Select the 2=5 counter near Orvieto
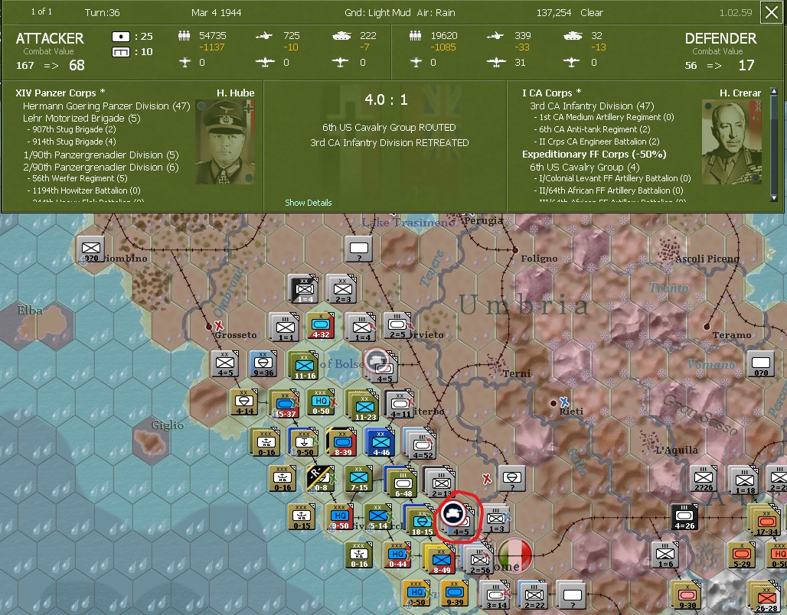The width and height of the screenshot is (787, 615). click(397, 326)
